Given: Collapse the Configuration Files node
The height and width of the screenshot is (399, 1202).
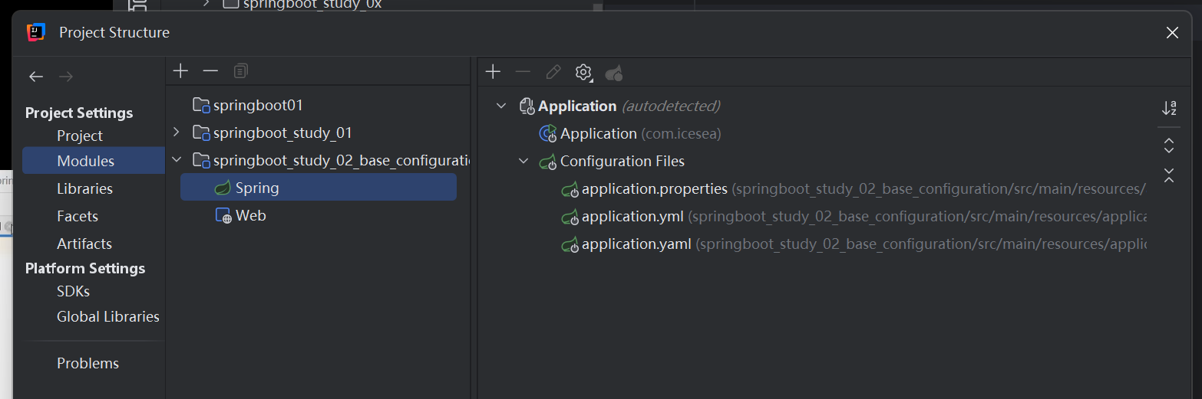Looking at the screenshot, I should click(x=523, y=161).
